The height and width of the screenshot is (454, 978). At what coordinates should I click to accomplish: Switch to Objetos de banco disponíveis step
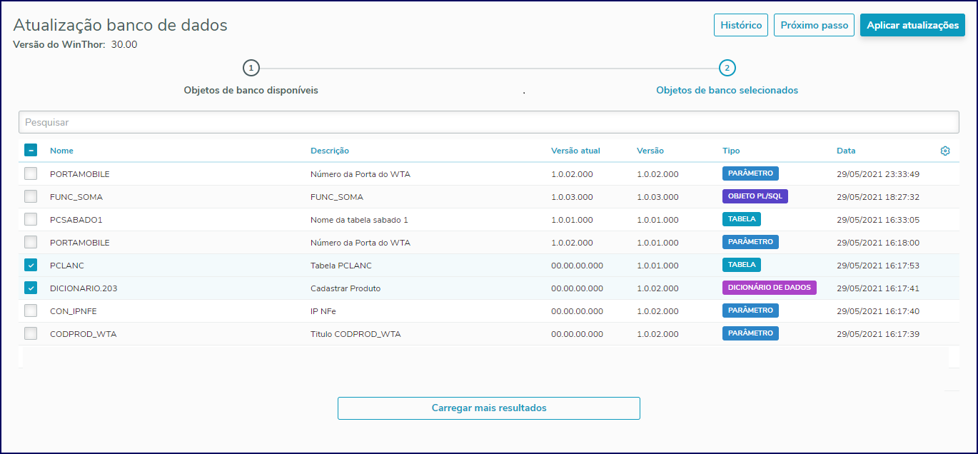click(251, 91)
